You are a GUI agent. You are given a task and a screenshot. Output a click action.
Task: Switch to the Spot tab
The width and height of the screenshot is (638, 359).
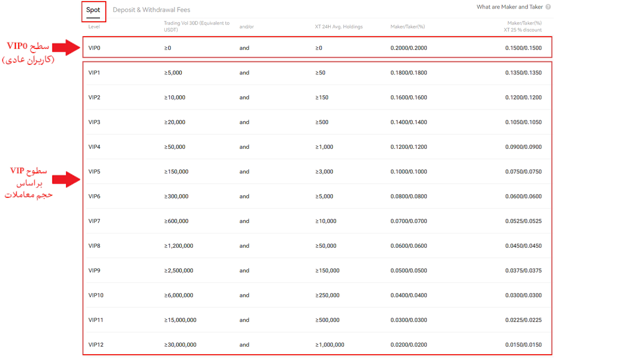93,10
